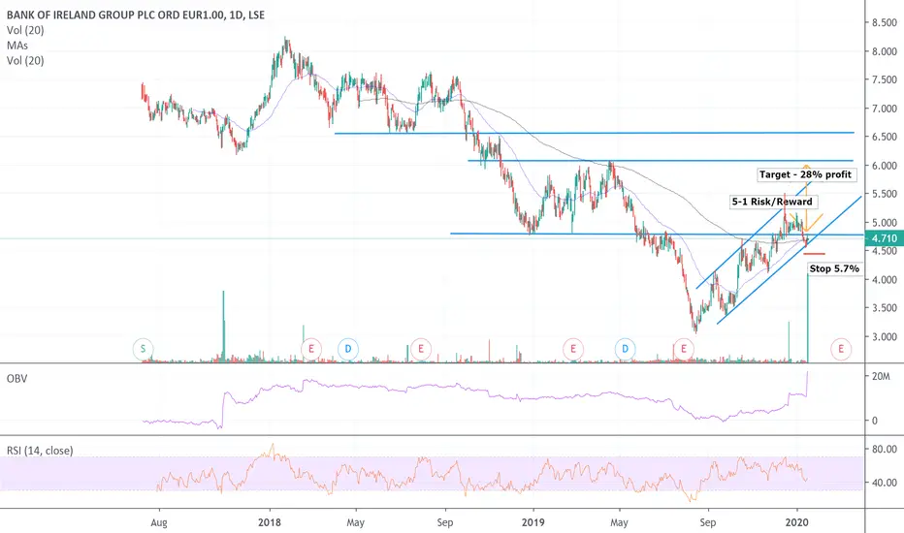Select the '5-1 Risk/Reward' annotation
Screen dimensions: 904x533
pyautogui.click(x=772, y=202)
